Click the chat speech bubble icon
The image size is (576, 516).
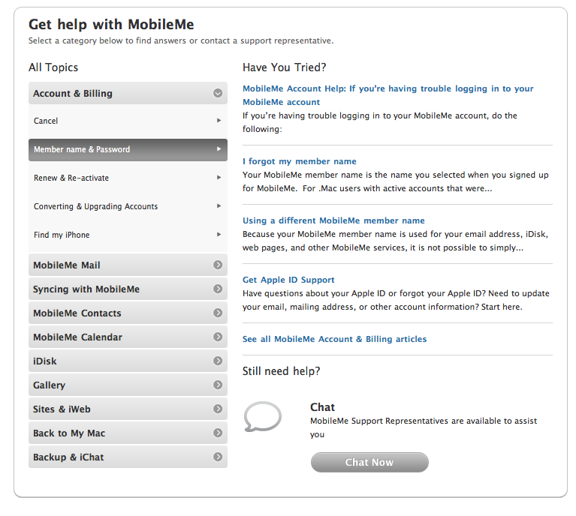(x=263, y=417)
